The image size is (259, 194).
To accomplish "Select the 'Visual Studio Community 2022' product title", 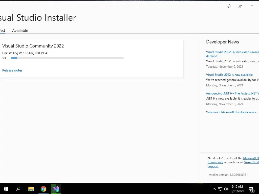I will (x=33, y=46).
